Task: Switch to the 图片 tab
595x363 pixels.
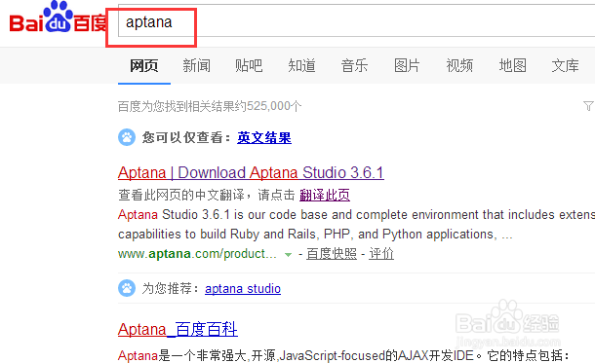Action: [x=407, y=66]
